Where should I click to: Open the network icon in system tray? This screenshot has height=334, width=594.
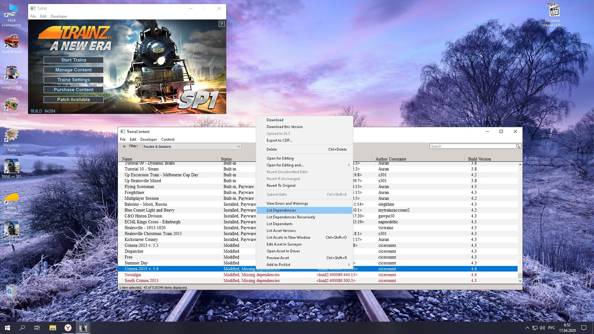[x=535, y=328]
